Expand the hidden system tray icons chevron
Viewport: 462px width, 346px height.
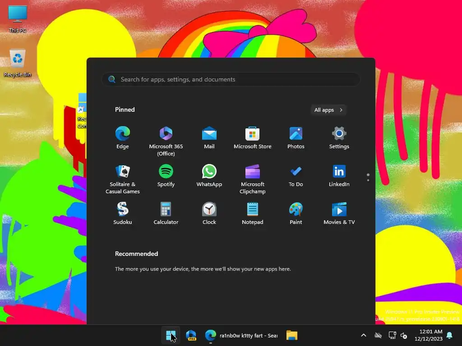point(364,335)
